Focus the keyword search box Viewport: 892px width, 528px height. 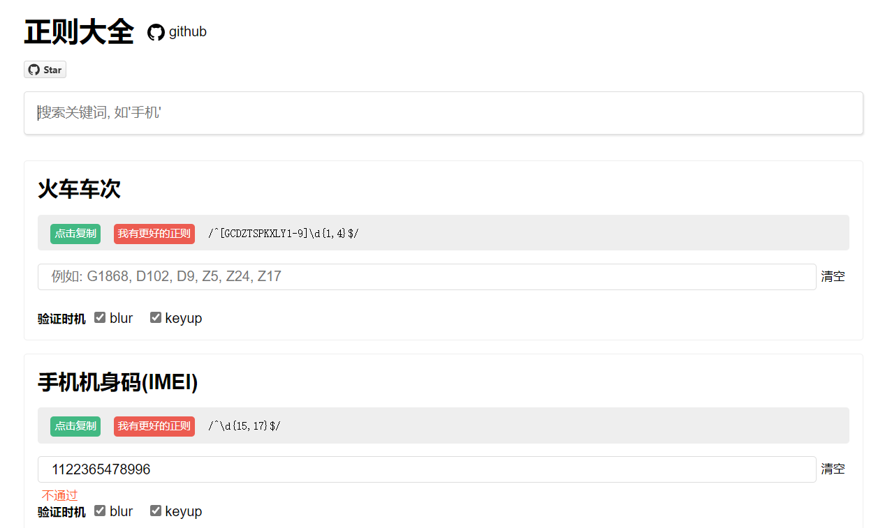443,113
